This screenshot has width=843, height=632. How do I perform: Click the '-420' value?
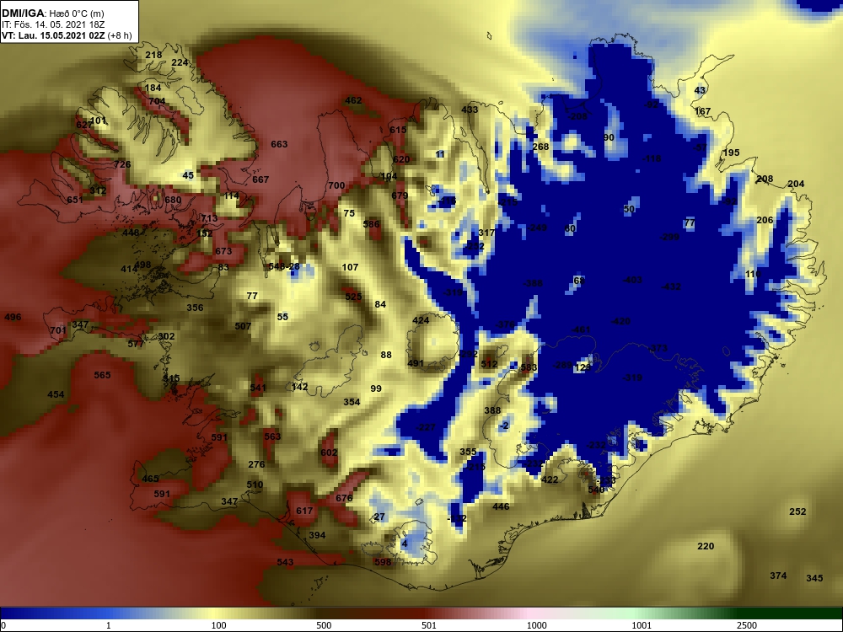pos(620,321)
